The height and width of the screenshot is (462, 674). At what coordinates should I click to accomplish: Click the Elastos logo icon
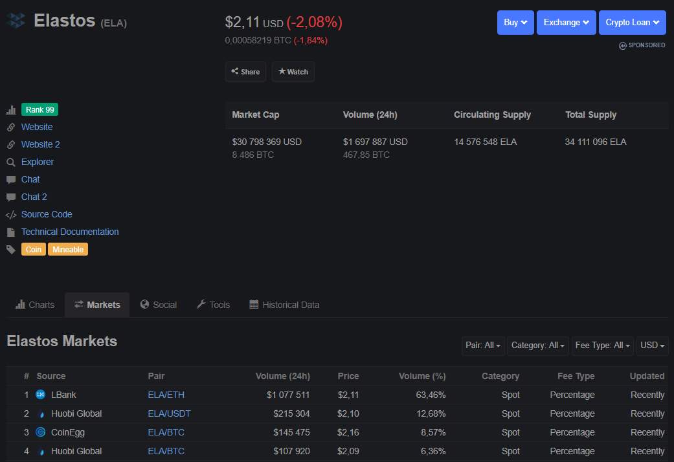click(16, 21)
